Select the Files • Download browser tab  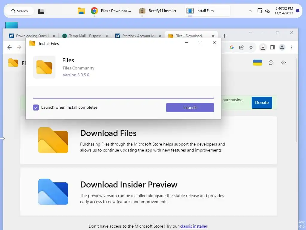(188, 36)
